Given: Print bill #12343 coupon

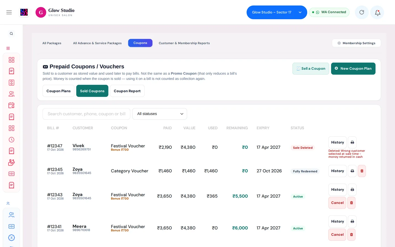Looking at the screenshot, I should pyautogui.click(x=352, y=190).
